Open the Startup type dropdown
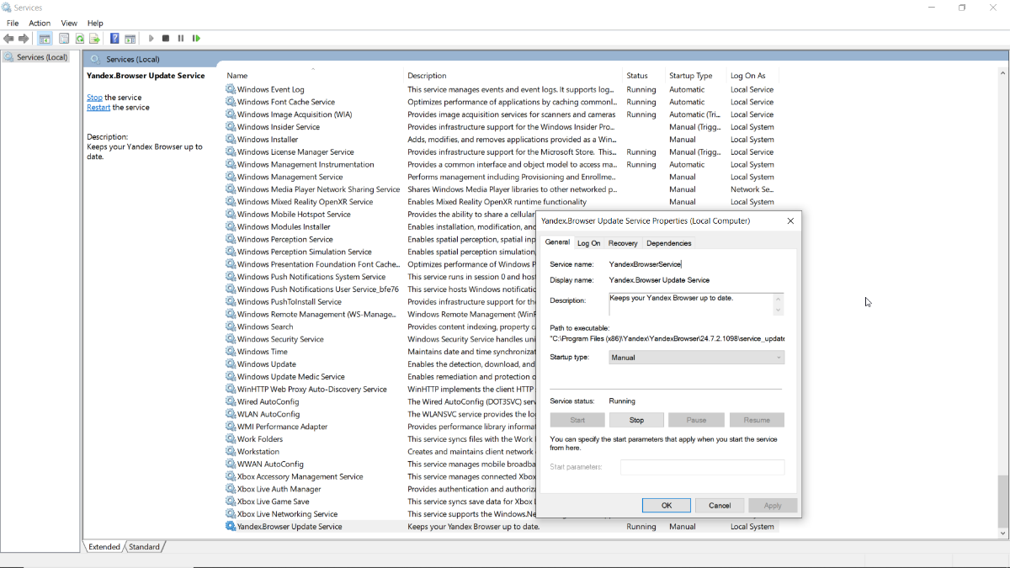The width and height of the screenshot is (1010, 568). tap(697, 358)
